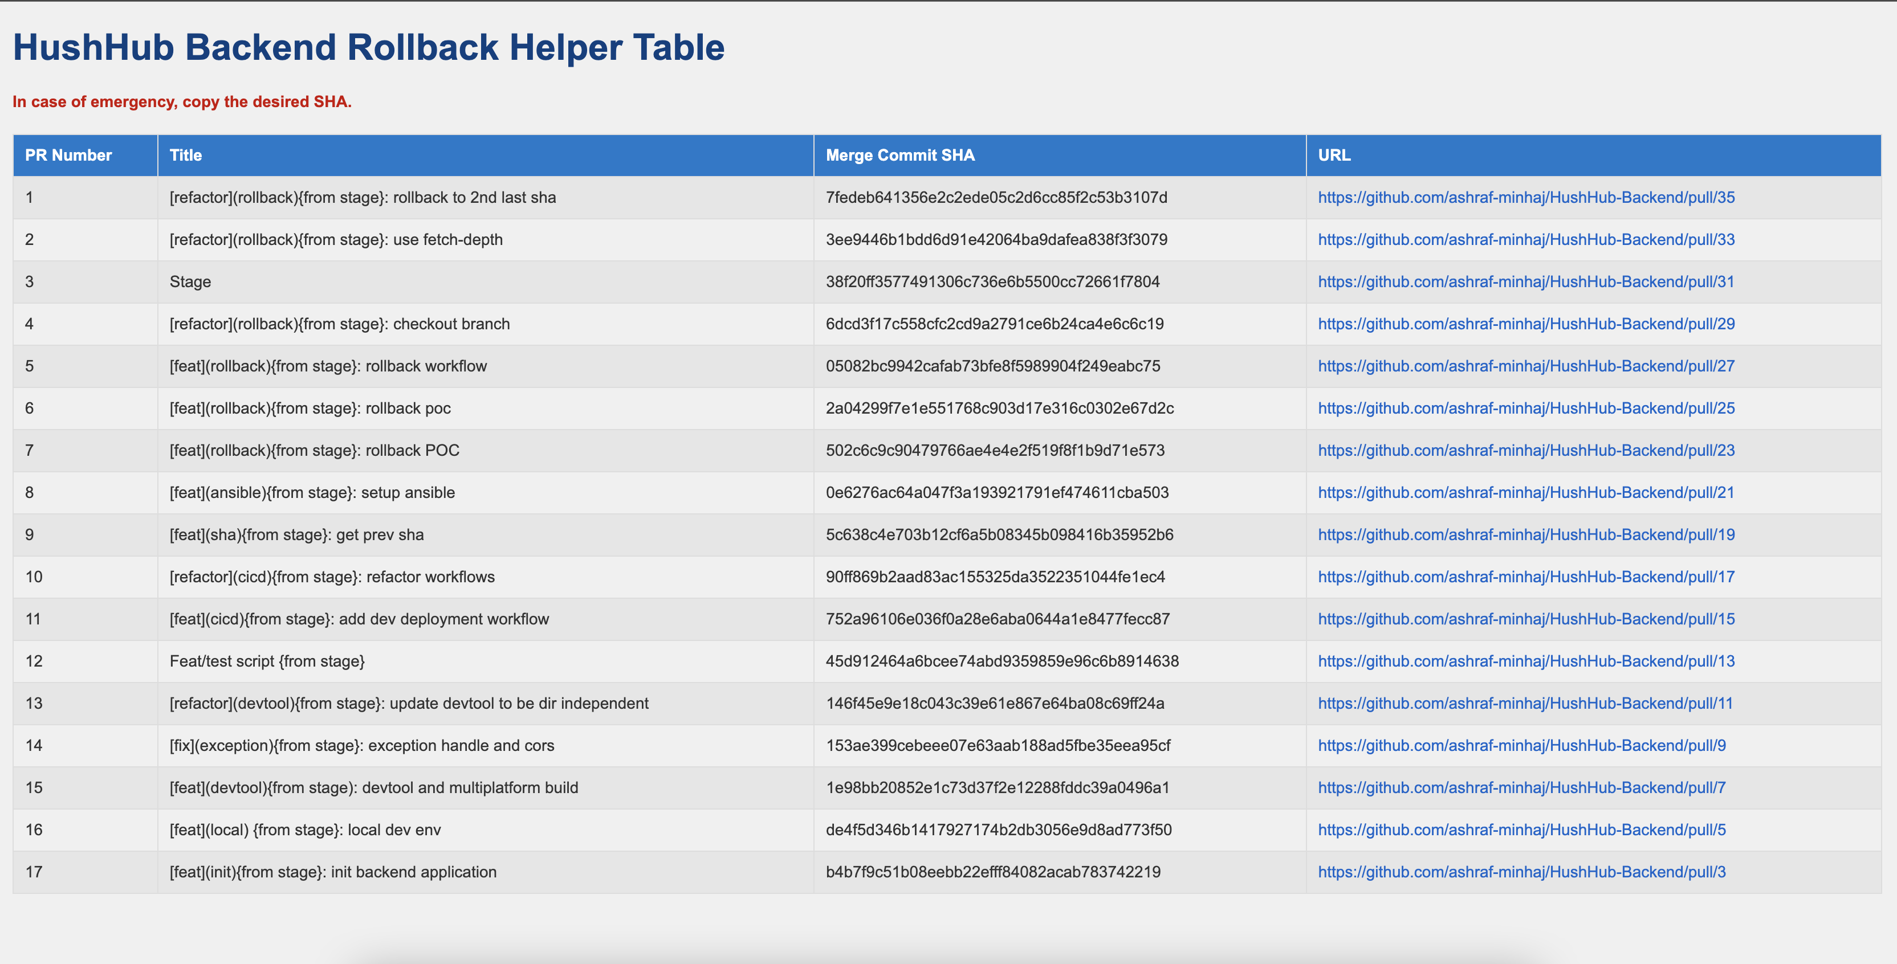1897x964 pixels.
Task: Open the pull/19 GitHub link
Action: pos(1526,535)
